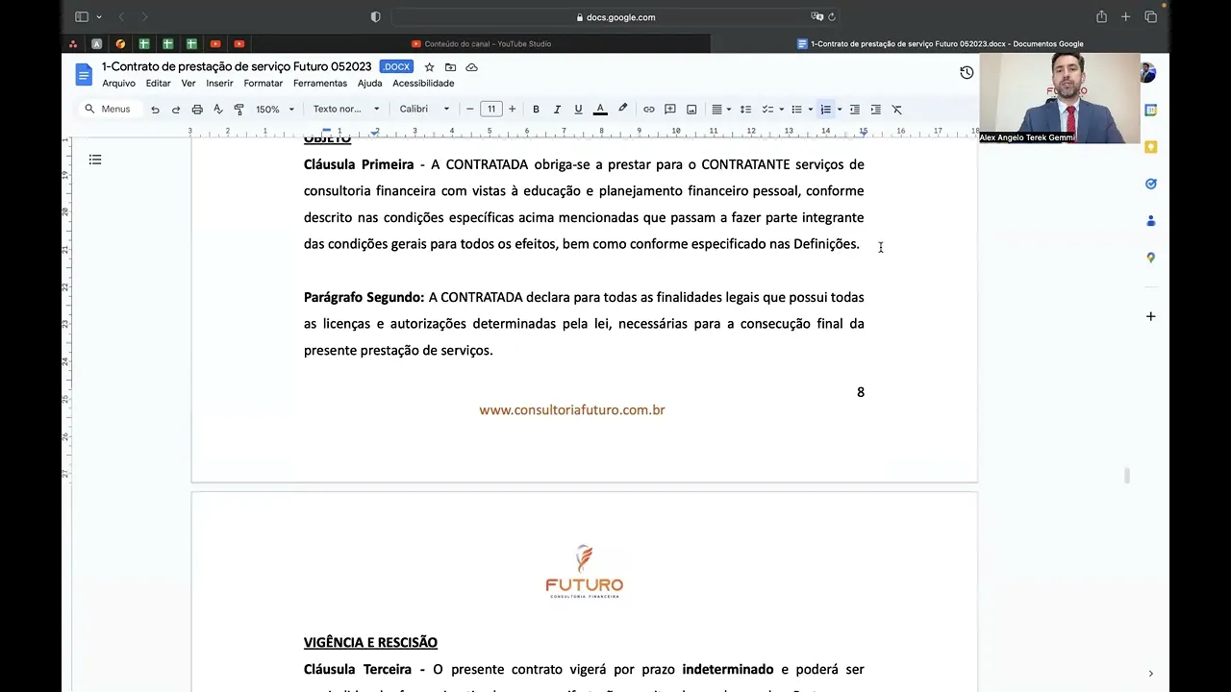This screenshot has width=1231, height=692.
Task: Open the Safari share button
Action: [1101, 16]
